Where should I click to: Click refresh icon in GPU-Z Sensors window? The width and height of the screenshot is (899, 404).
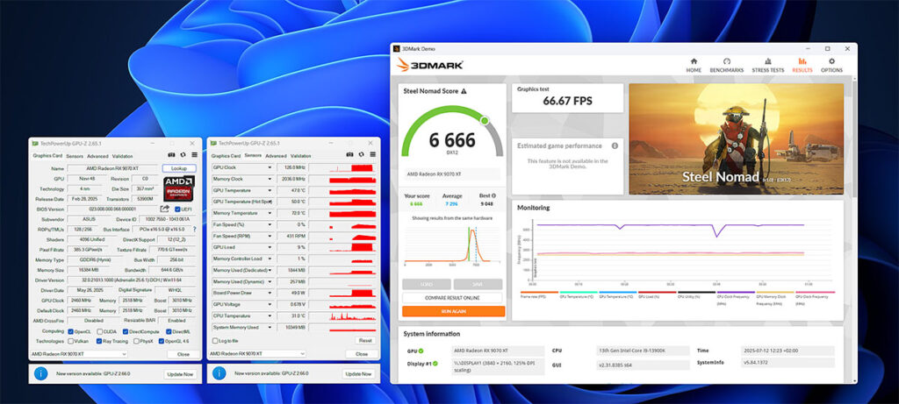(361, 155)
